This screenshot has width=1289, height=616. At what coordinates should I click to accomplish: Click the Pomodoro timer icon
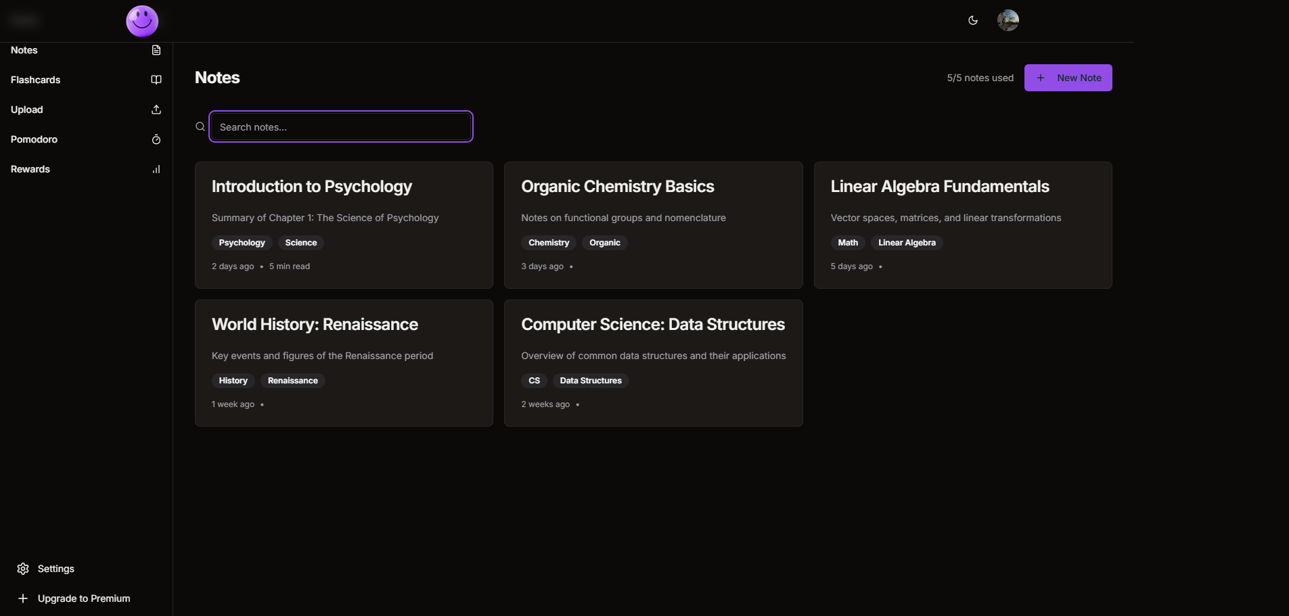point(156,139)
